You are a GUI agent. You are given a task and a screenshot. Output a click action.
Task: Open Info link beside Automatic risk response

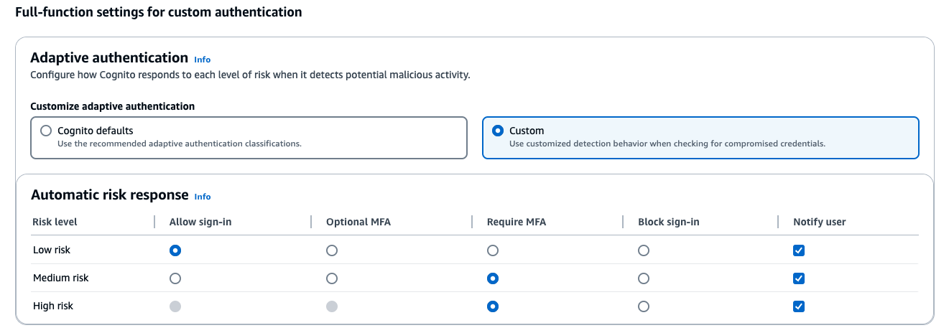203,197
